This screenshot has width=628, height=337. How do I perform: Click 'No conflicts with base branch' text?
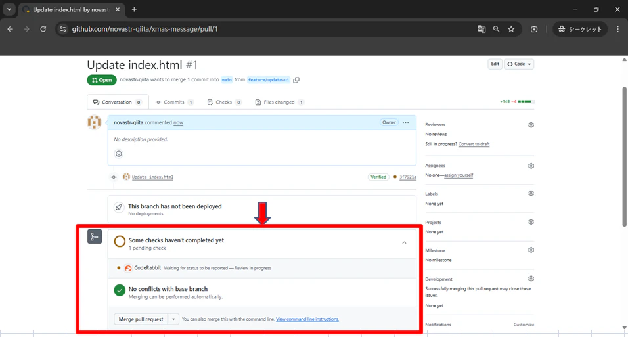(x=168, y=289)
